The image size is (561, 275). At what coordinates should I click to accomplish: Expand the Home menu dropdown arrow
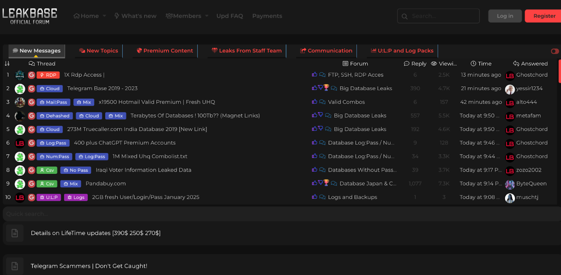tap(104, 16)
